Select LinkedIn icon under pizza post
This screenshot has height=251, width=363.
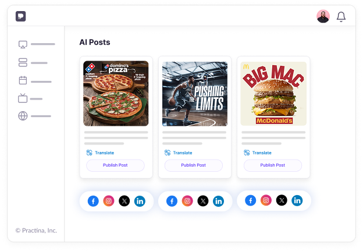pos(140,201)
